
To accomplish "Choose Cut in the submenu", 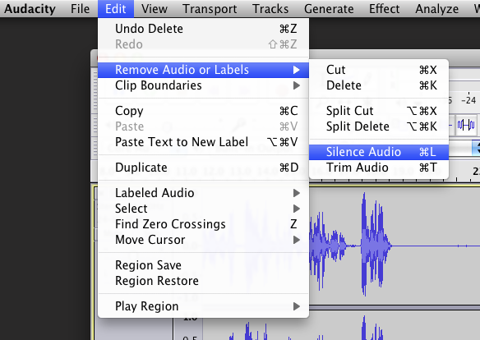I will point(379,70).
